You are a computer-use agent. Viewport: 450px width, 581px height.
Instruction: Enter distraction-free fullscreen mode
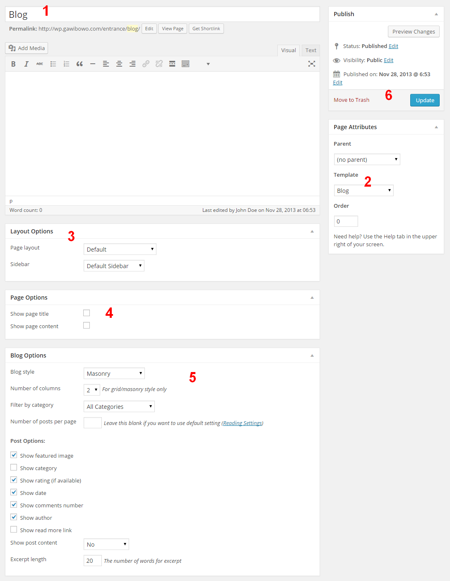tap(312, 64)
